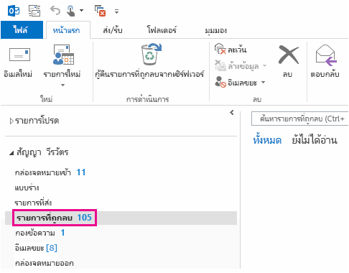This screenshot has width=349, height=273.
Task: Click Send/Receive All Folders quick access icon
Action: [34, 11]
